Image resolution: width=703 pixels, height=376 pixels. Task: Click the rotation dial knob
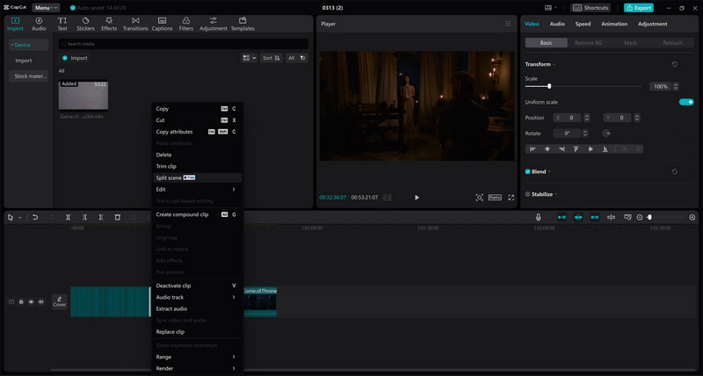click(606, 134)
